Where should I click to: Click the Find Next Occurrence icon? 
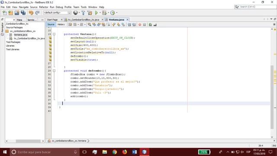(99, 25)
